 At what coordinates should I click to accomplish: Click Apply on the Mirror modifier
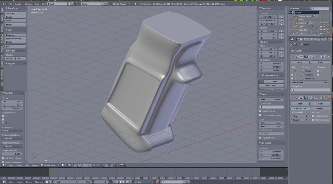pyautogui.click(x=300, y=62)
